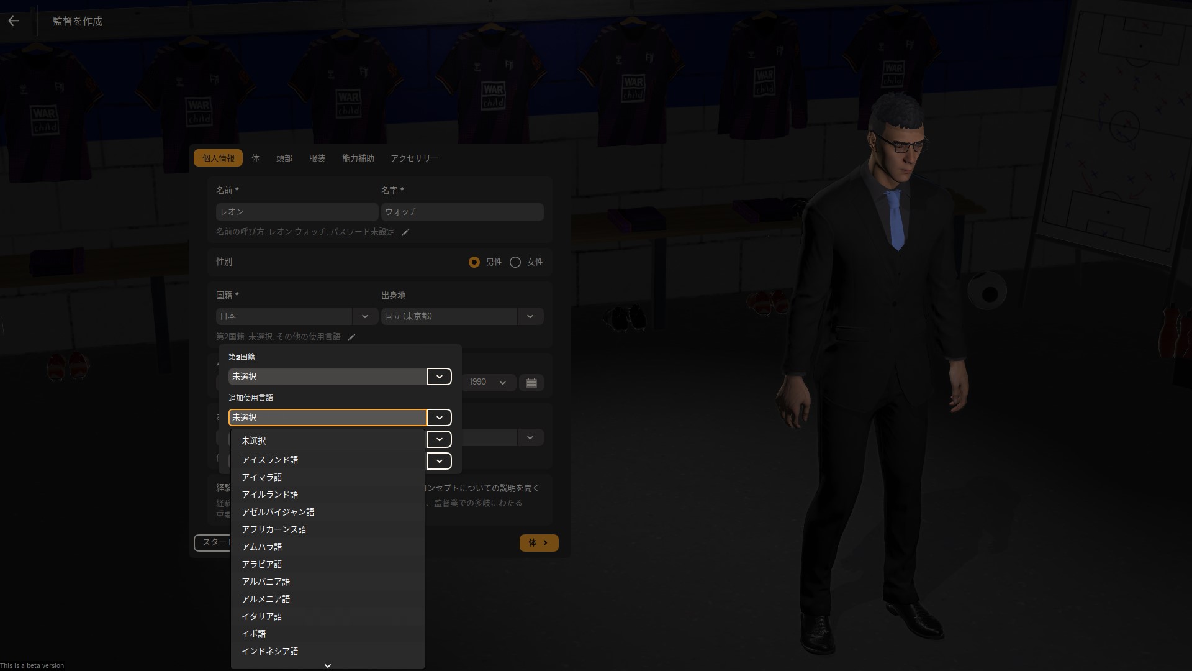The width and height of the screenshot is (1192, 671).
Task: Click the 名字 input field
Action: pos(462,212)
